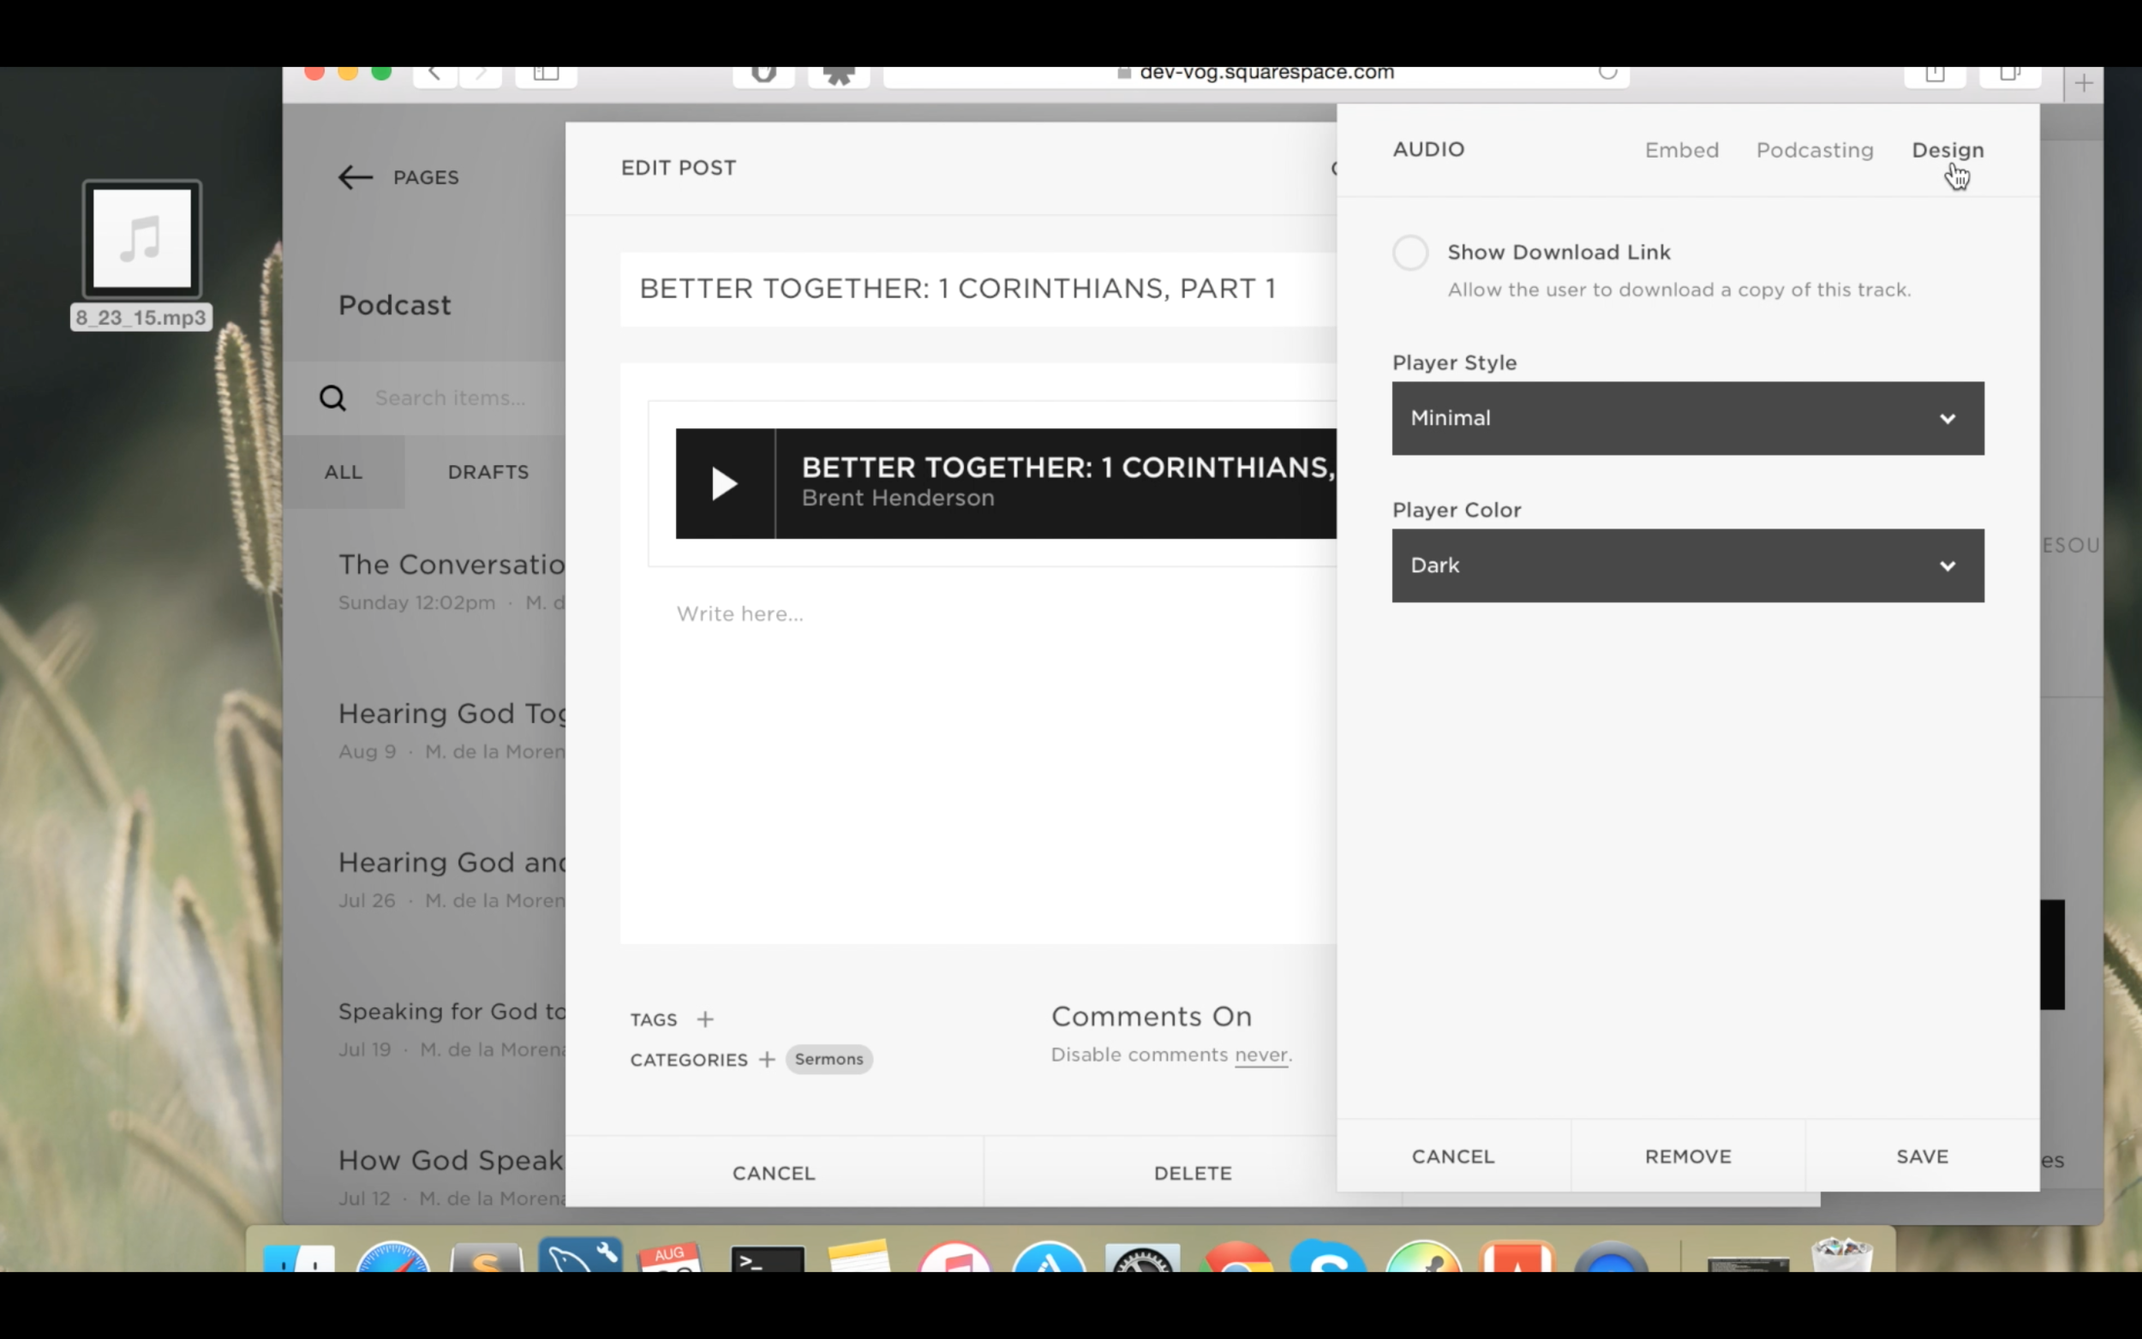The width and height of the screenshot is (2142, 1339).
Task: Reload the page with the refresh icon
Action: pyautogui.click(x=1608, y=73)
